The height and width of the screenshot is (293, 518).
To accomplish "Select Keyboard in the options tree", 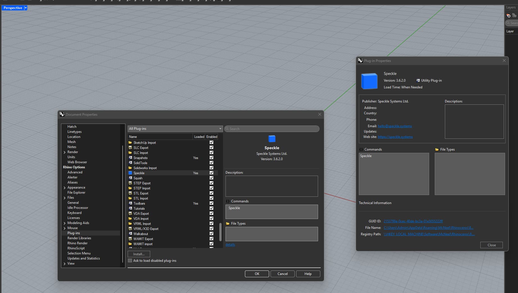I will pyautogui.click(x=75, y=213).
